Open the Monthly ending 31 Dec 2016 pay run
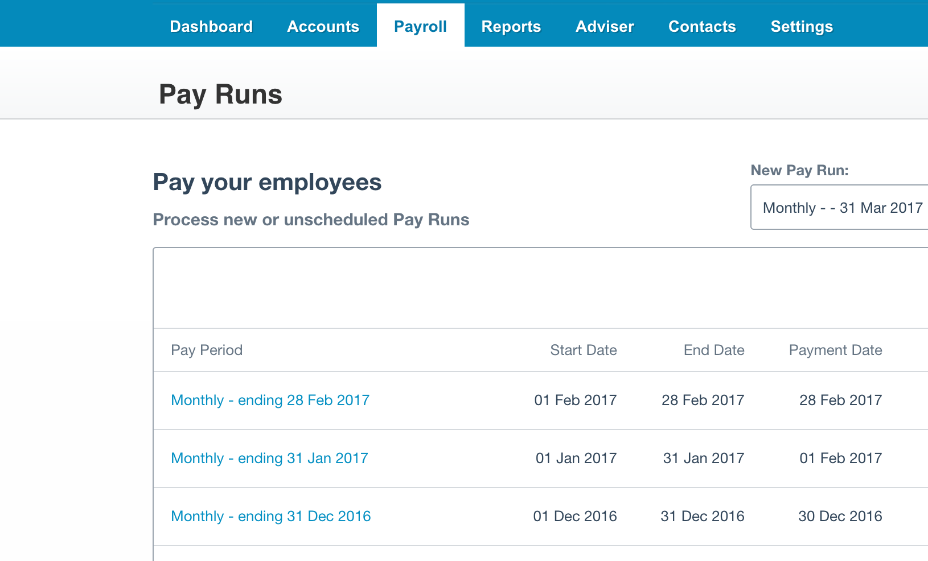Viewport: 928px width, 561px height. (x=270, y=517)
